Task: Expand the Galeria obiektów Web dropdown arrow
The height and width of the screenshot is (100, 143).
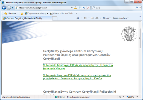Action: pos(77,13)
